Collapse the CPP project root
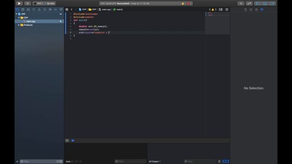 coord(16,14)
